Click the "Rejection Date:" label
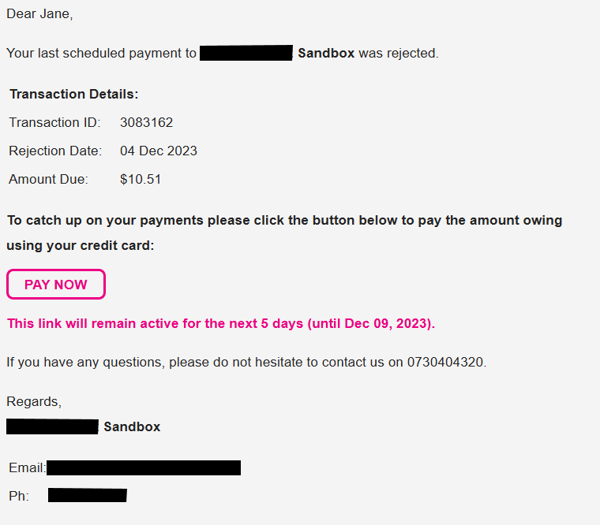 55,151
